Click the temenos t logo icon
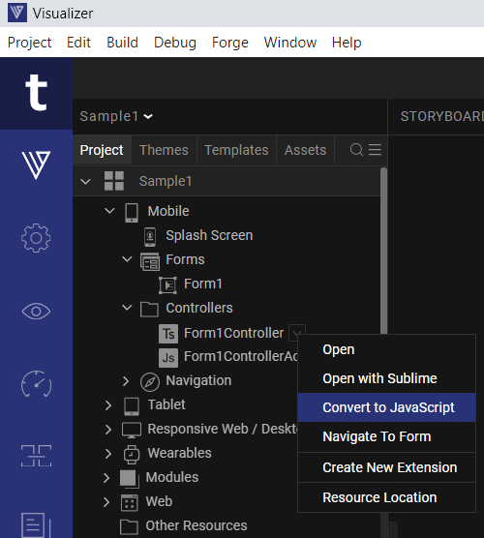 [36, 93]
